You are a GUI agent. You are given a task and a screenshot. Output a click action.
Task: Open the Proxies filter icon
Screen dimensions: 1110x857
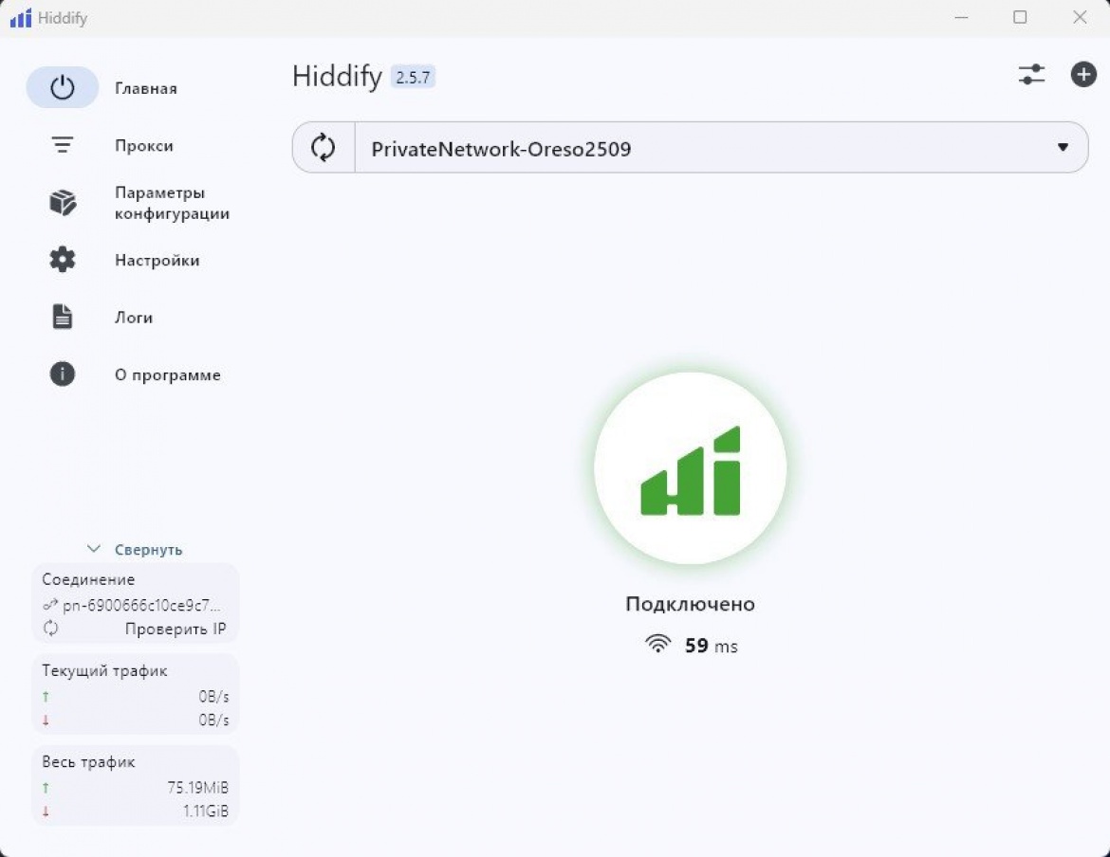coord(63,145)
